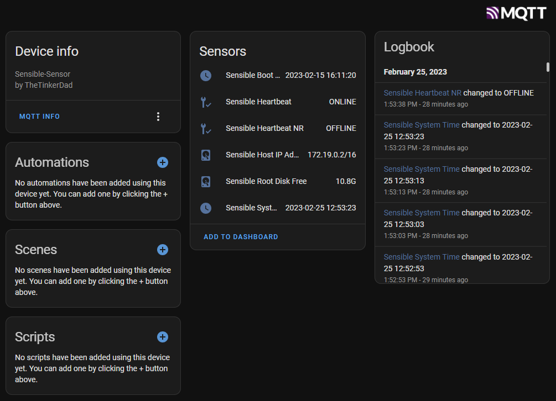The height and width of the screenshot is (401, 556).
Task: Click the 1:52:53 PM - 29 minutes ago timestamp
Action: click(x=426, y=279)
